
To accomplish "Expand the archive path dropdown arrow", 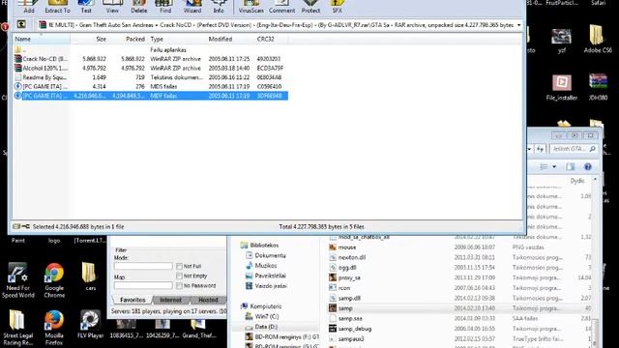I will [518, 25].
